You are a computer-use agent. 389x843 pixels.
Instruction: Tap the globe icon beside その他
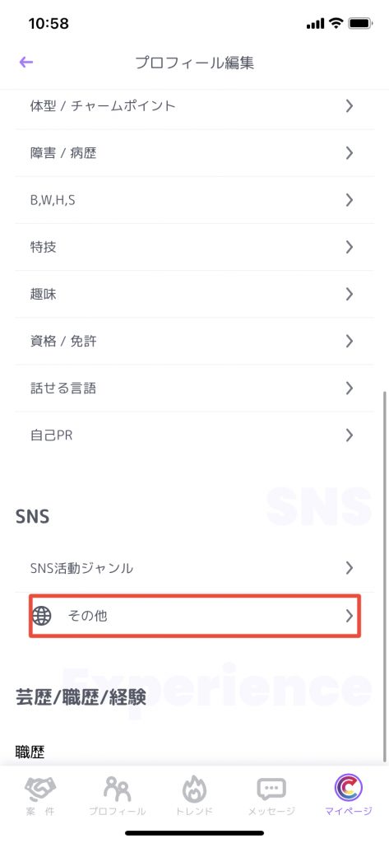(42, 615)
